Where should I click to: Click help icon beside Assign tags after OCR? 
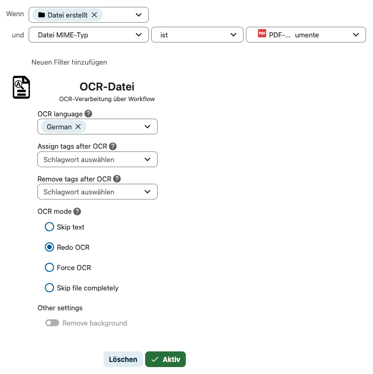tap(113, 146)
